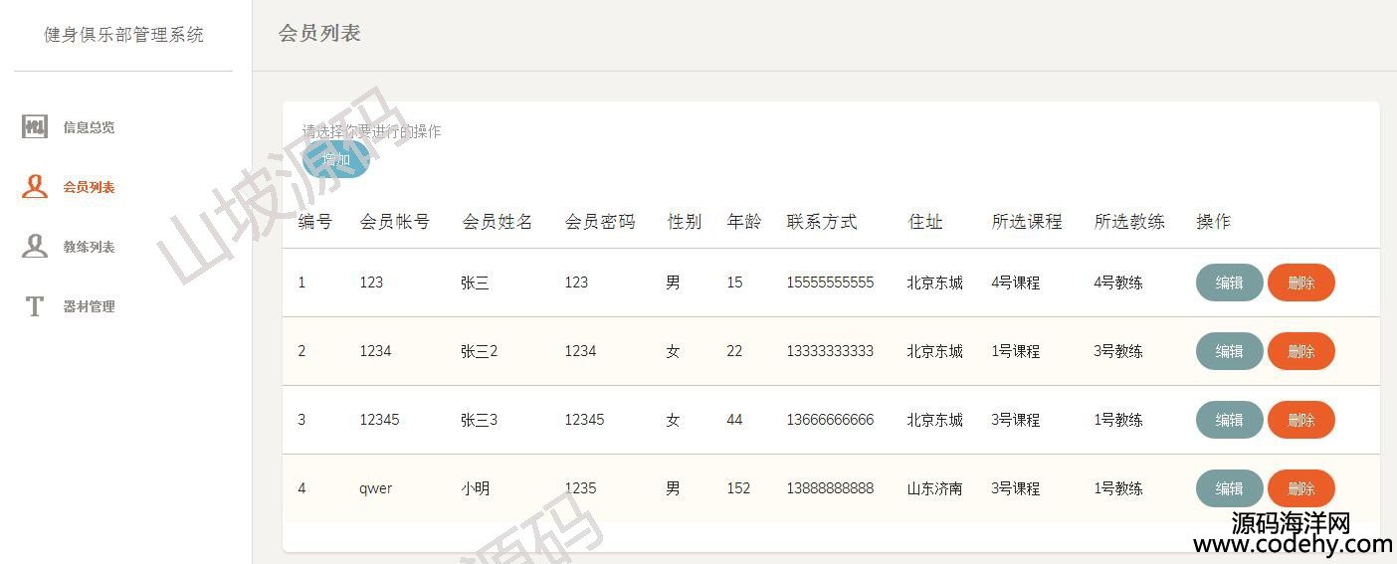1397x564 pixels.
Task: Click 4号课程 in 张三's row
Action: (1015, 282)
